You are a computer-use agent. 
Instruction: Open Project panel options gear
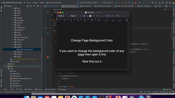(38, 6)
